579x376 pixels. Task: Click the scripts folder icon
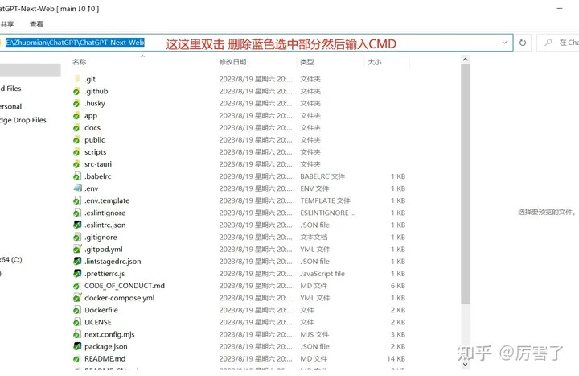coord(77,152)
